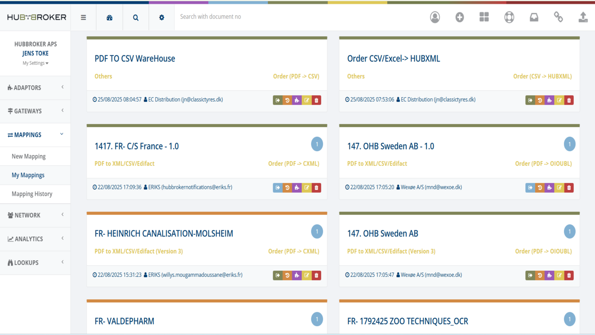Image resolution: width=595 pixels, height=335 pixels.
Task: Open the My Settings dropdown
Action: [35, 63]
